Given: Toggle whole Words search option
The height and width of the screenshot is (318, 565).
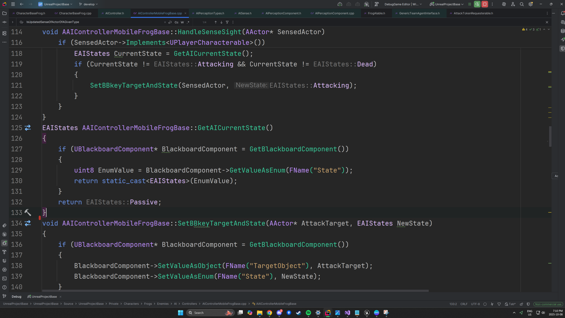Looking at the screenshot, I should pos(182,22).
